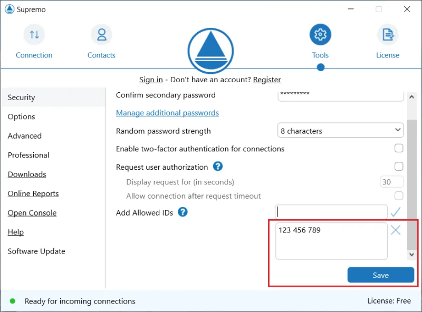The width and height of the screenshot is (422, 312).
Task: Go to the Advanced settings tab
Action: (x=24, y=136)
